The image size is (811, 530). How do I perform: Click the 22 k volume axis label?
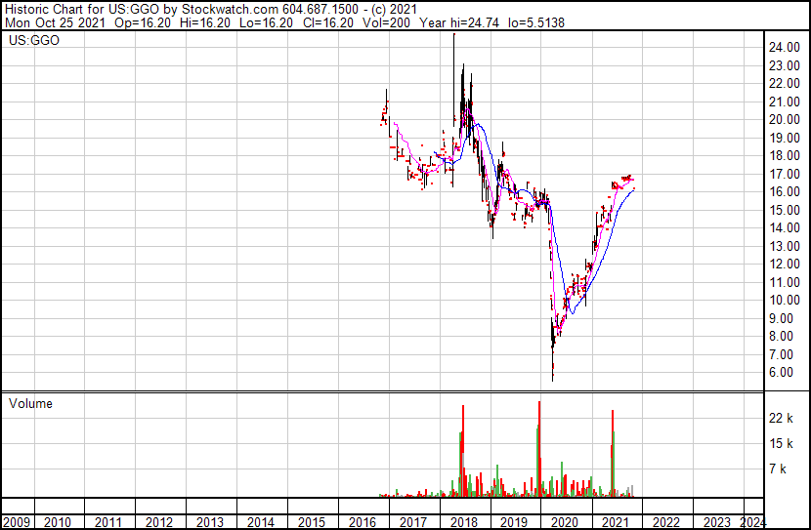781,418
